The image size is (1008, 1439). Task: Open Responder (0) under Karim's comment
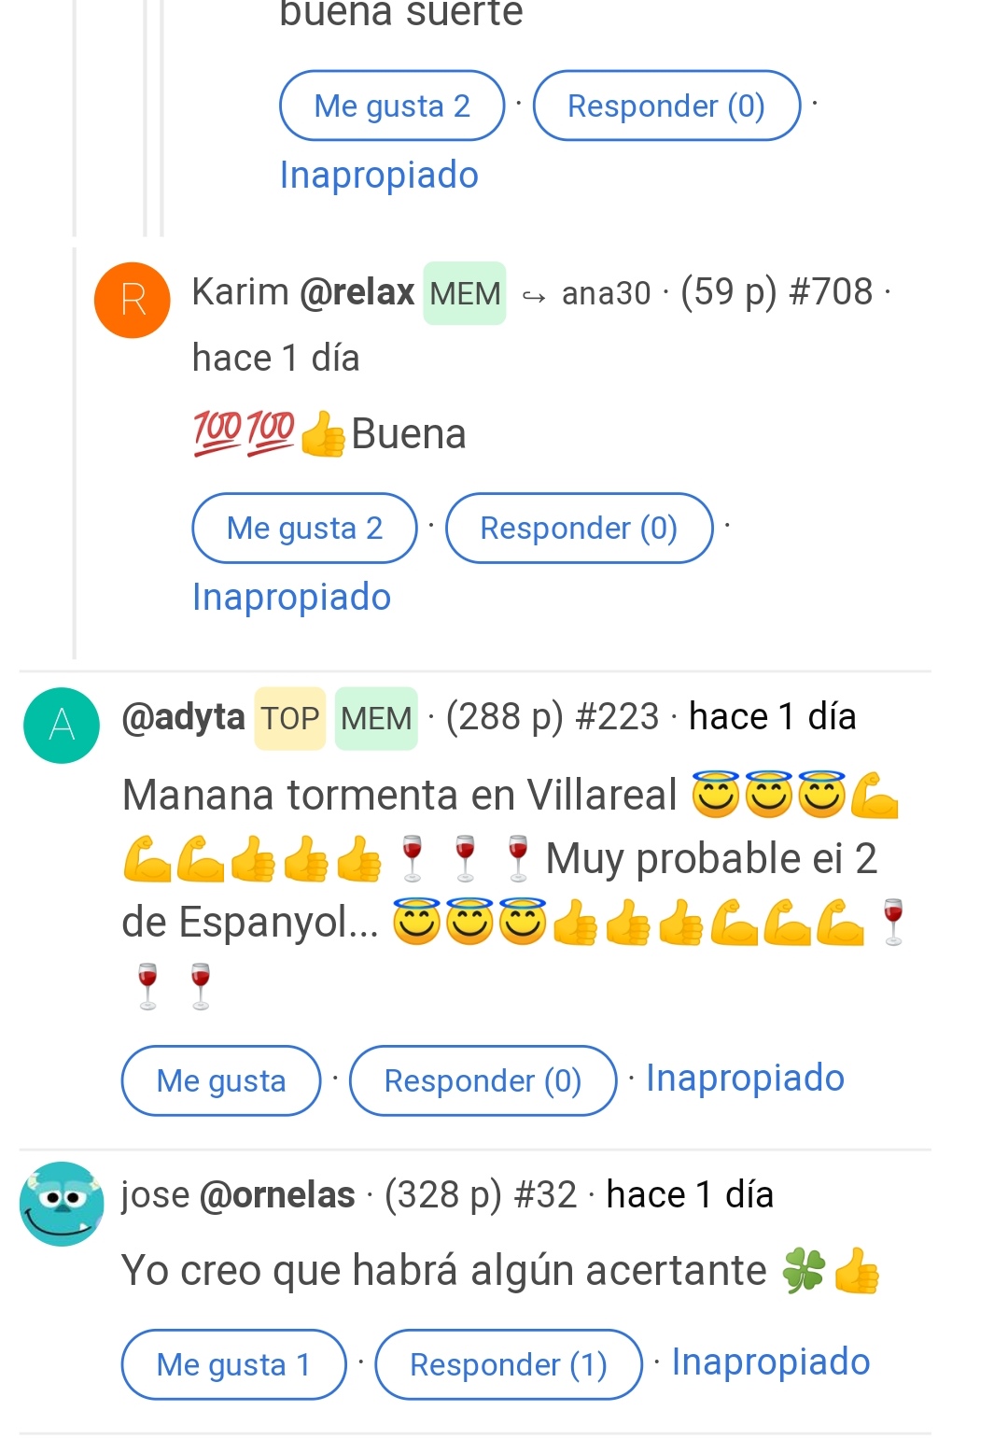click(x=579, y=528)
